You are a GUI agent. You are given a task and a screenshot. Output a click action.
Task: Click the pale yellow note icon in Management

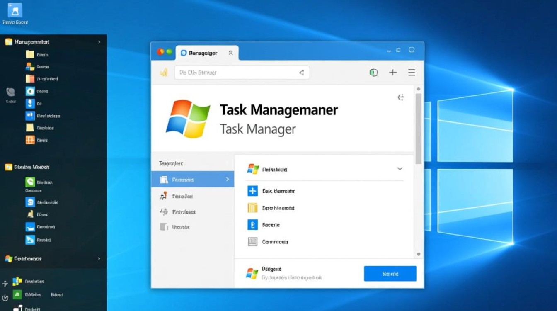[30, 128]
